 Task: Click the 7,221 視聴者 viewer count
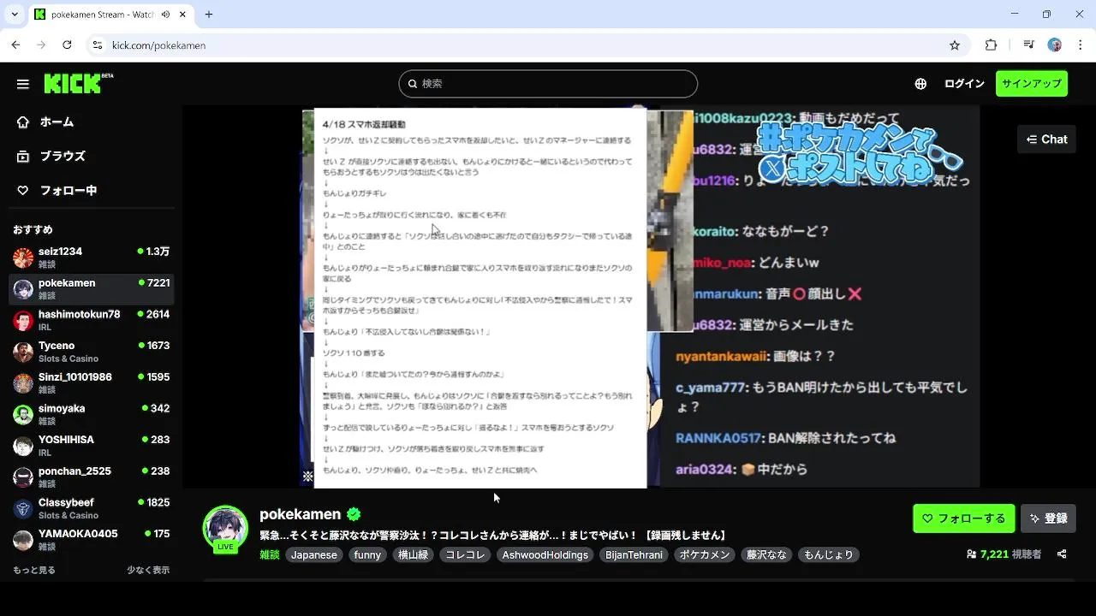click(x=1004, y=554)
